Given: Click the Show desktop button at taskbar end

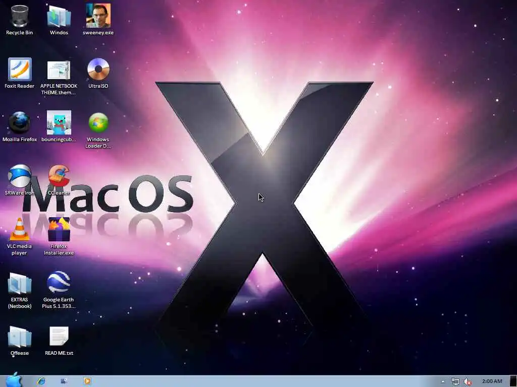Looking at the screenshot, I should [513, 381].
